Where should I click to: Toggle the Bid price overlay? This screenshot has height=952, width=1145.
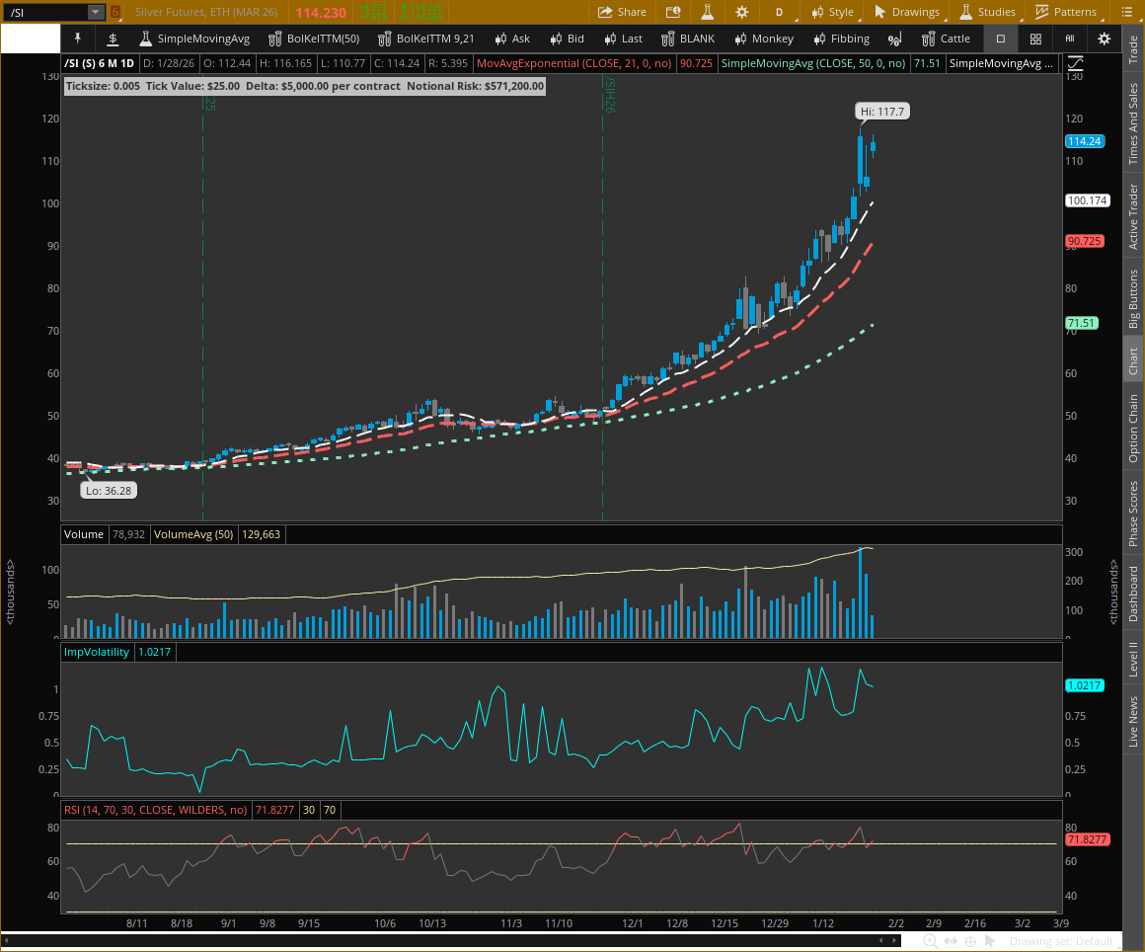(568, 39)
